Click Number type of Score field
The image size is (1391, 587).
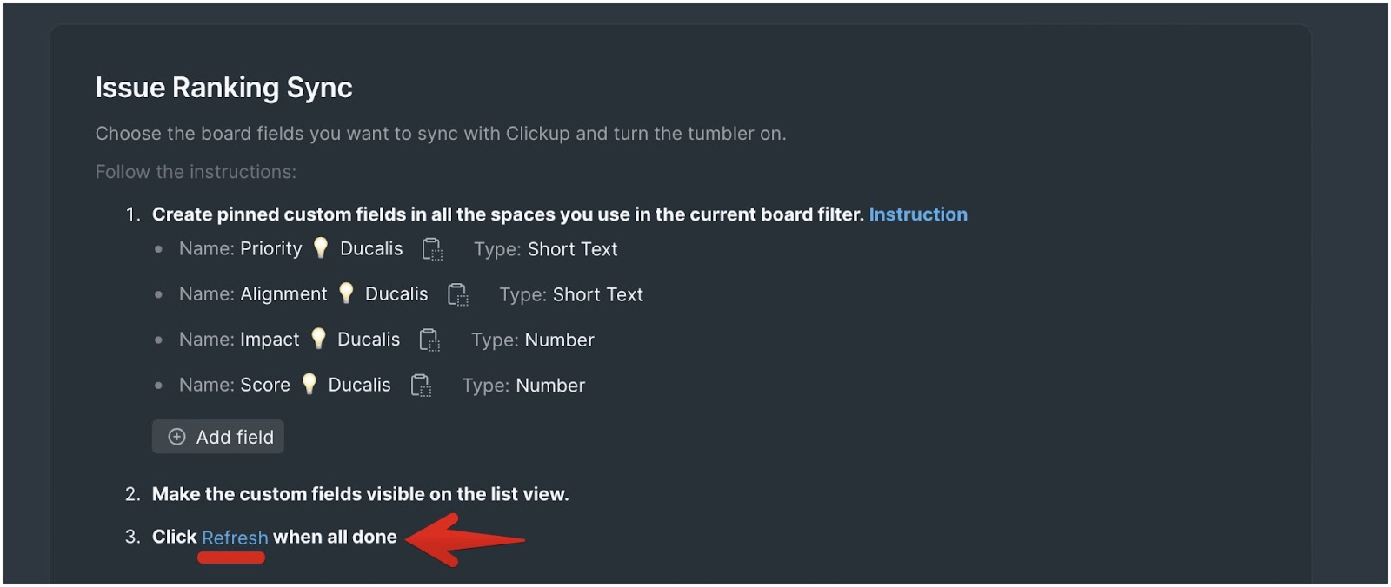tap(550, 385)
